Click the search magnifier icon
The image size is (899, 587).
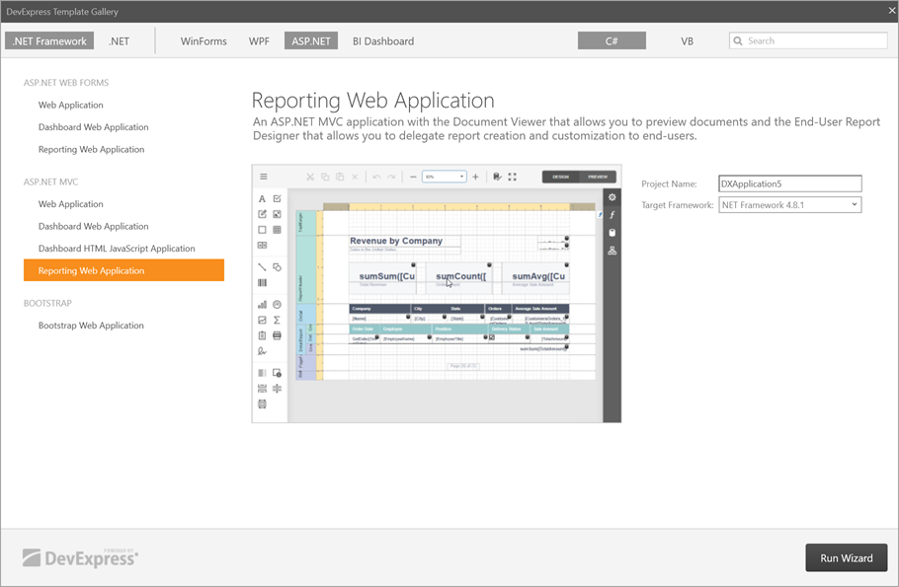click(x=738, y=40)
